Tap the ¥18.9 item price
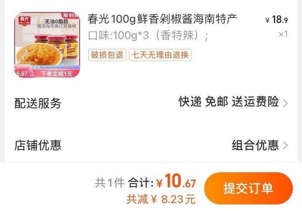The image size is (302, 211). [x=276, y=20]
